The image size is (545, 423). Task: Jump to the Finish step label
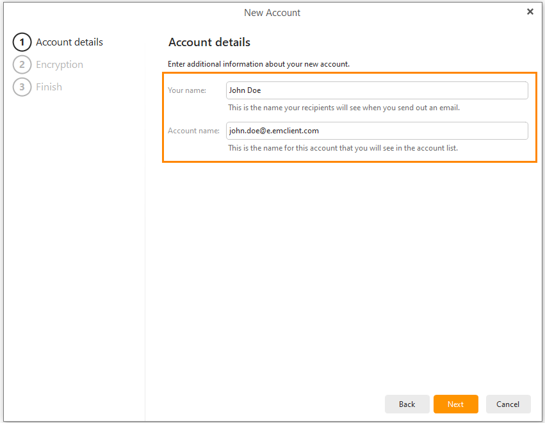point(49,87)
